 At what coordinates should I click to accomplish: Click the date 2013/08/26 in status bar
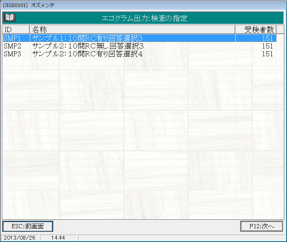tap(20, 238)
